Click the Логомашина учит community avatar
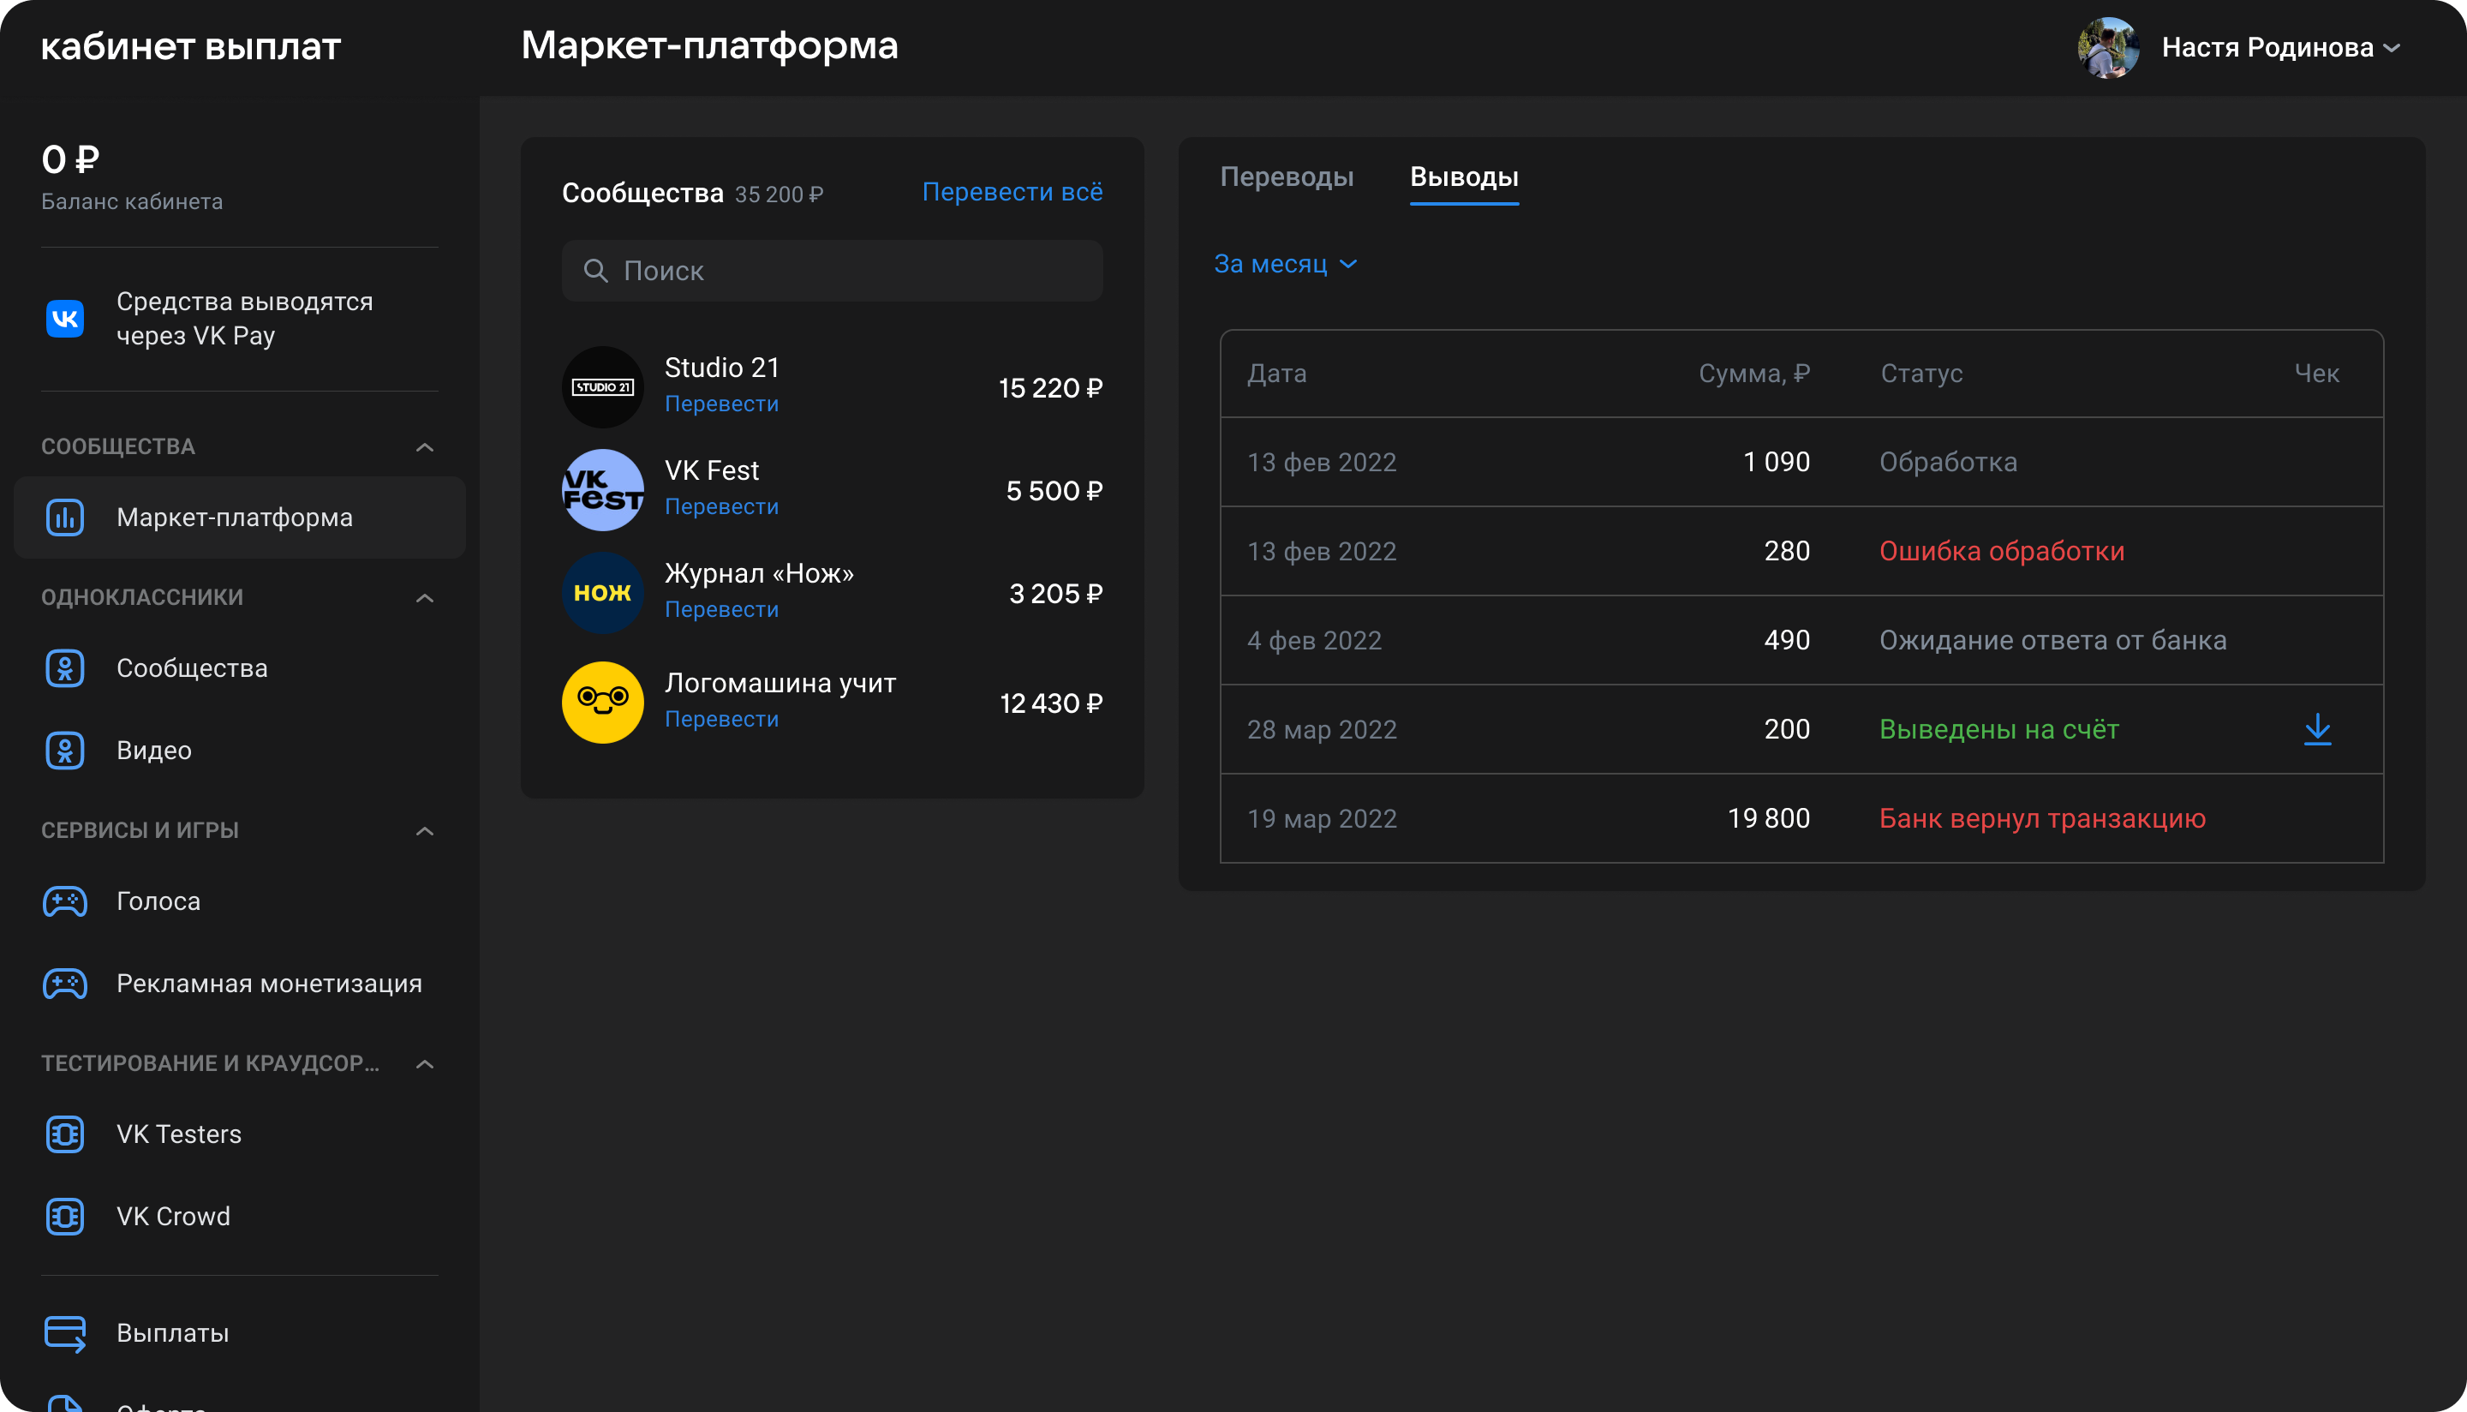This screenshot has height=1412, width=2467. 603,702
